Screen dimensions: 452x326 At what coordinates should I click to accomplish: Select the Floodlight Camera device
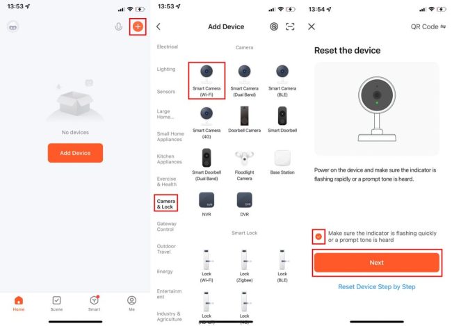click(245, 165)
